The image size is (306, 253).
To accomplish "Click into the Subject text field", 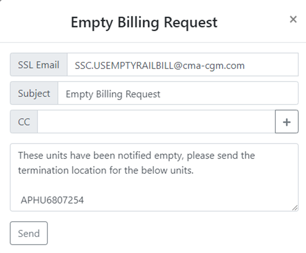I will (178, 94).
